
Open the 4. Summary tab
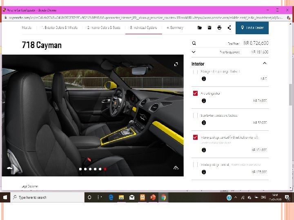(175, 28)
